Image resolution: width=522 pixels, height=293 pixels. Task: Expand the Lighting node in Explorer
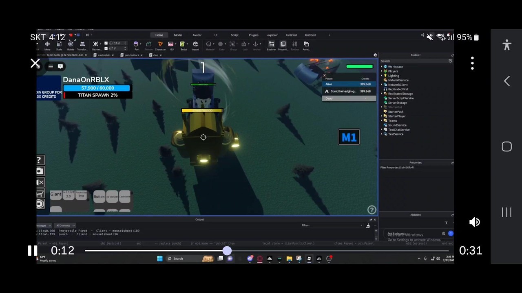pos(382,76)
